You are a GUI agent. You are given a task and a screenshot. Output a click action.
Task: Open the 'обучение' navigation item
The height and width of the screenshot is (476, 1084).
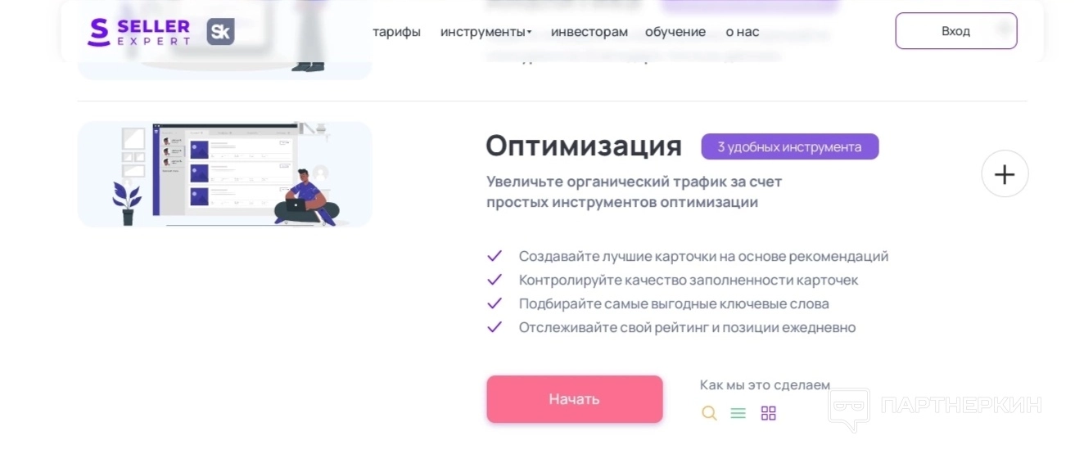675,32
